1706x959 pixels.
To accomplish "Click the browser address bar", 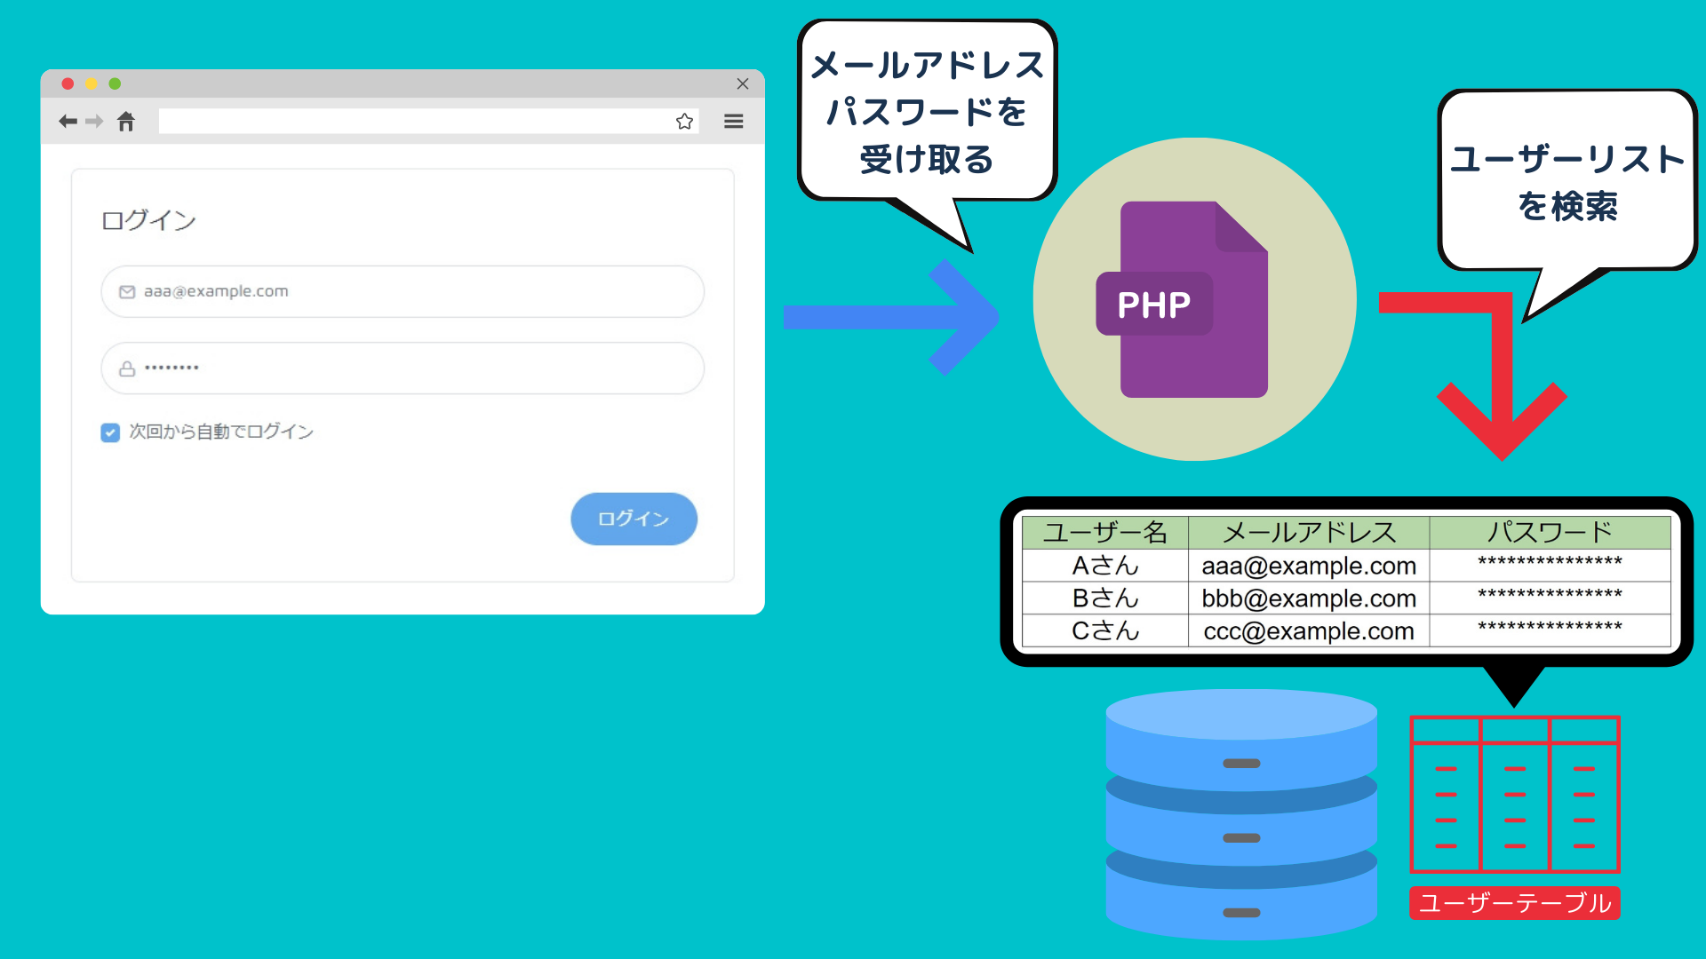I will tap(428, 122).
